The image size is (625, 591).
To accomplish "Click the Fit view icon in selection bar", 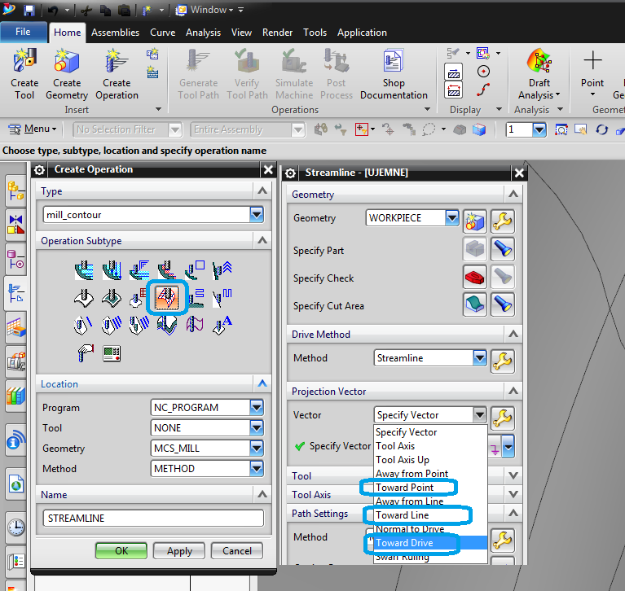I will click(561, 129).
